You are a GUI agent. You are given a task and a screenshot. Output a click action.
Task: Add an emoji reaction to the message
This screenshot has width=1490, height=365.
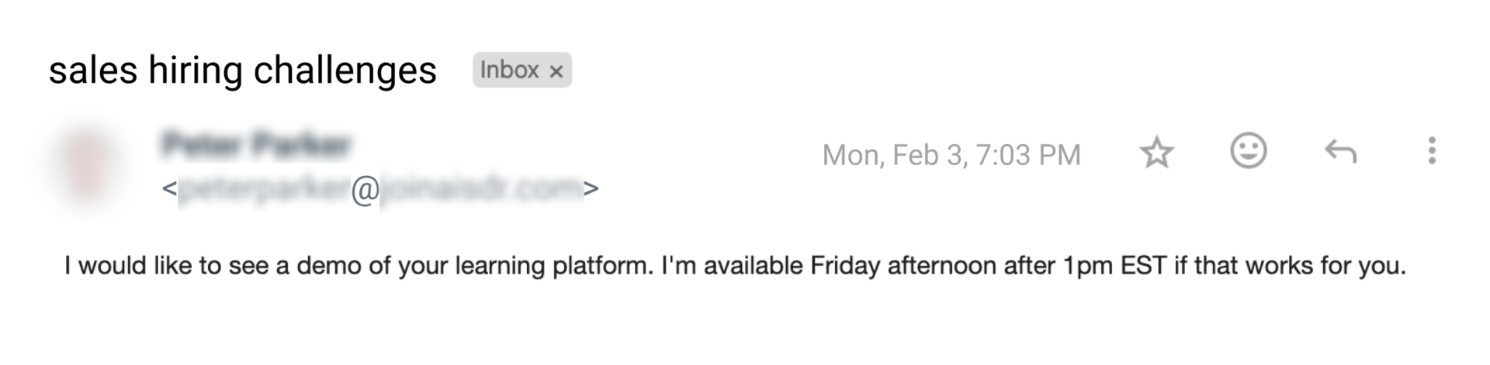point(1249,151)
